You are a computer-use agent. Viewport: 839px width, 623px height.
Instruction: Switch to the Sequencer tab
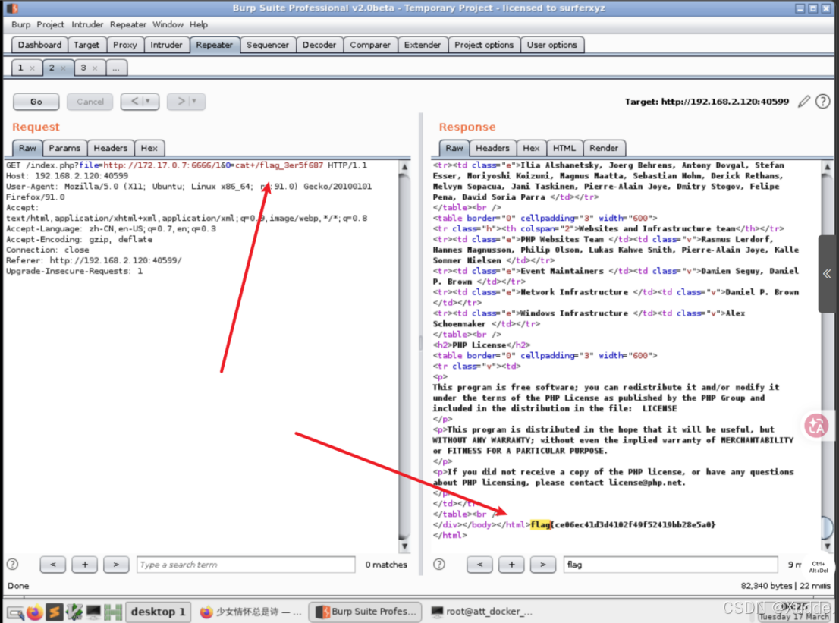(x=267, y=45)
